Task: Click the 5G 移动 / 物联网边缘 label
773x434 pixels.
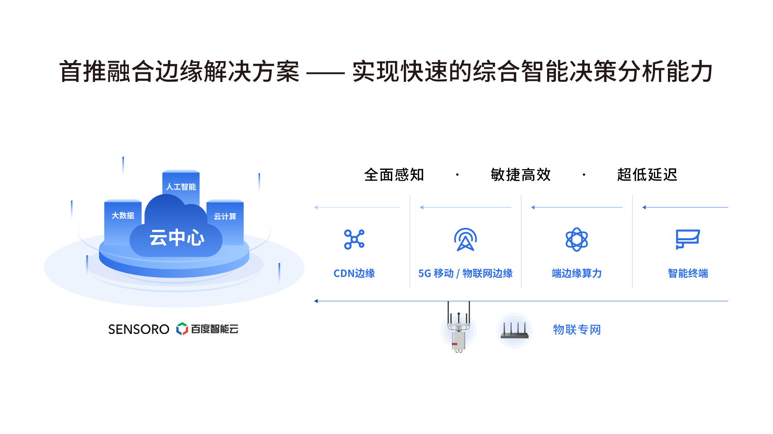Action: click(x=465, y=273)
